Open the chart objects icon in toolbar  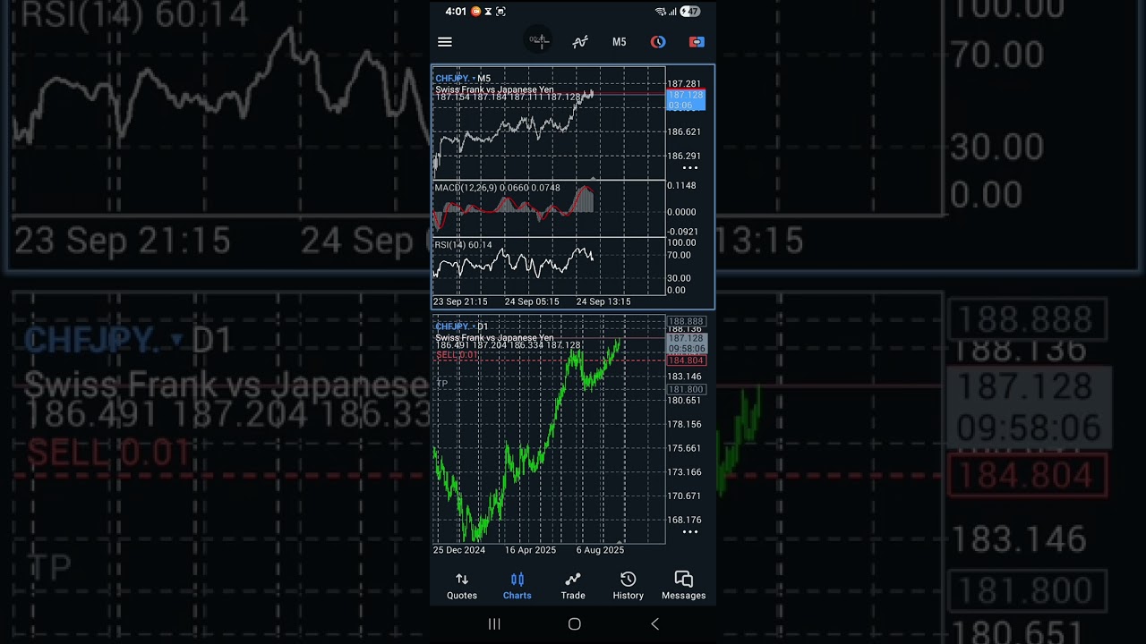click(658, 42)
